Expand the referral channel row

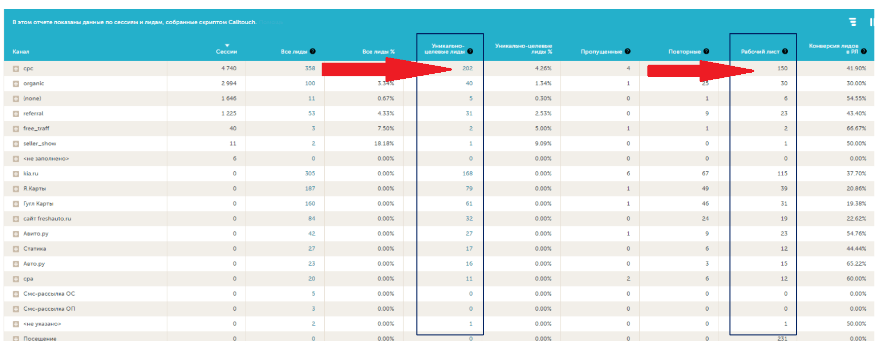coord(16,114)
